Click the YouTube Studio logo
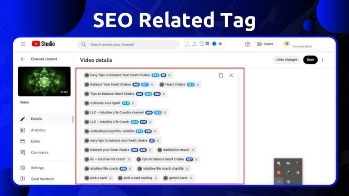 pyautogui.click(x=43, y=44)
